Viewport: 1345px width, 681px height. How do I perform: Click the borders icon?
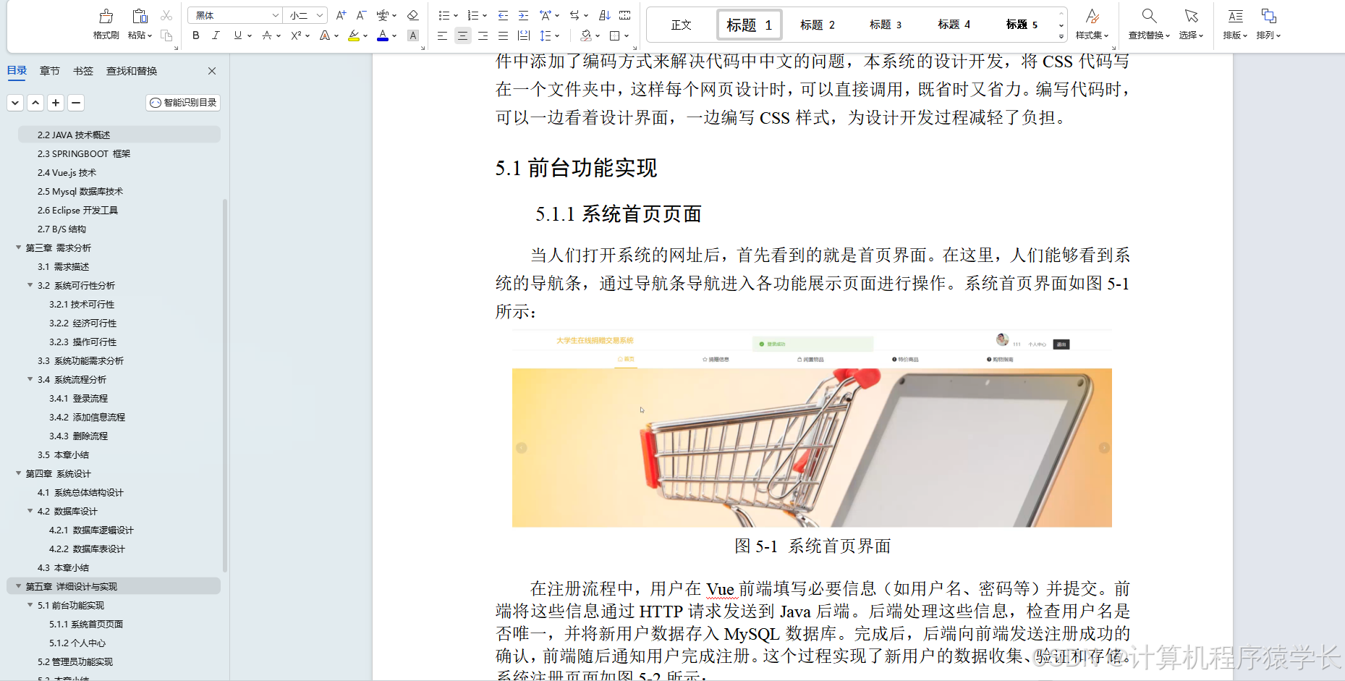click(x=615, y=35)
